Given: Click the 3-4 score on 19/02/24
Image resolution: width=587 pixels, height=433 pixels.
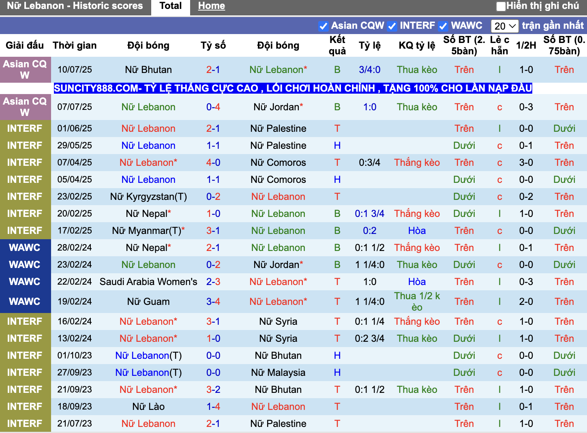Looking at the screenshot, I should click(x=213, y=302).
